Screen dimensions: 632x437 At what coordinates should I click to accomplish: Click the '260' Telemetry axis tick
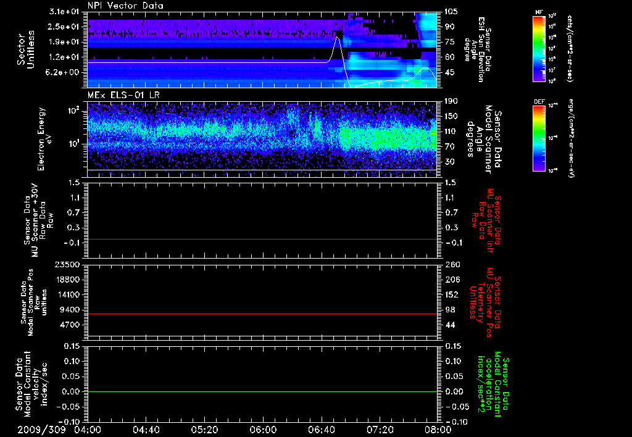coord(451,265)
